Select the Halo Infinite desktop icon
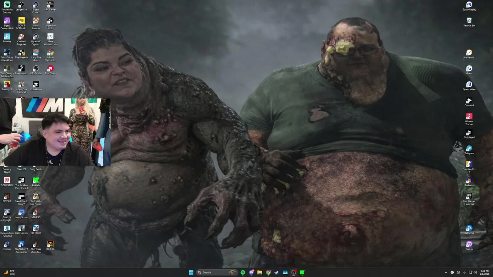493x277 pixels. pyautogui.click(x=22, y=230)
